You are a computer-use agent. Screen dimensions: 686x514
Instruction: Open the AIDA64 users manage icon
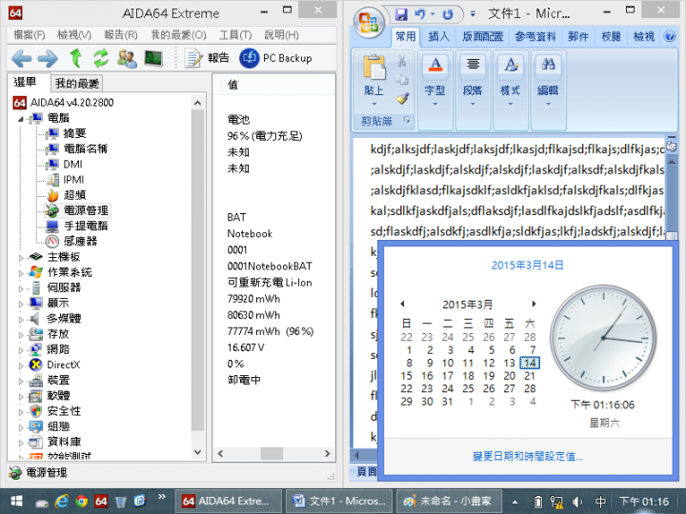[x=127, y=58]
